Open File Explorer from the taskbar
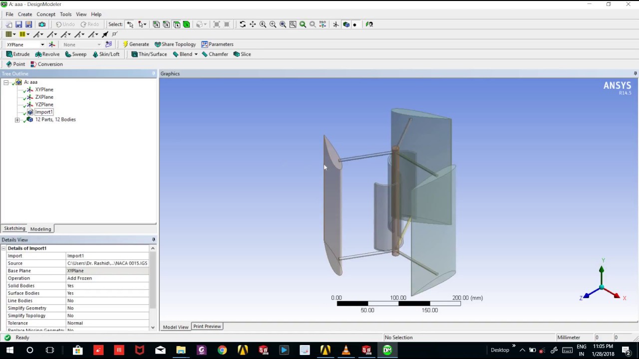The image size is (639, 359). pyautogui.click(x=181, y=350)
